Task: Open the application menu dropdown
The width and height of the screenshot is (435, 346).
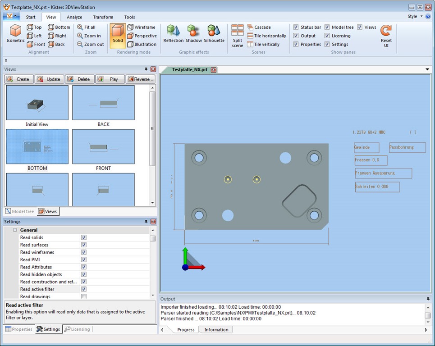Action: 11,16
